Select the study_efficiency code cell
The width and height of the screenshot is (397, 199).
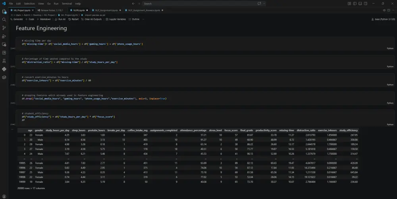205,118
